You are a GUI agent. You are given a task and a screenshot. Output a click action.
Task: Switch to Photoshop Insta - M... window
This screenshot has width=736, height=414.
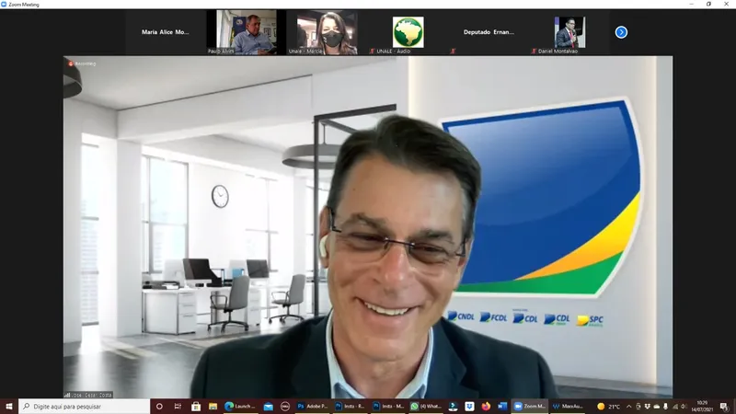tap(388, 407)
